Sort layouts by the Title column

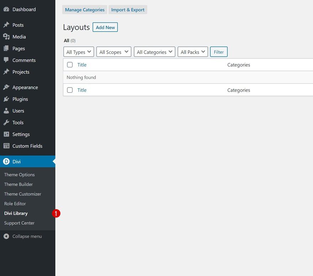[82, 65]
